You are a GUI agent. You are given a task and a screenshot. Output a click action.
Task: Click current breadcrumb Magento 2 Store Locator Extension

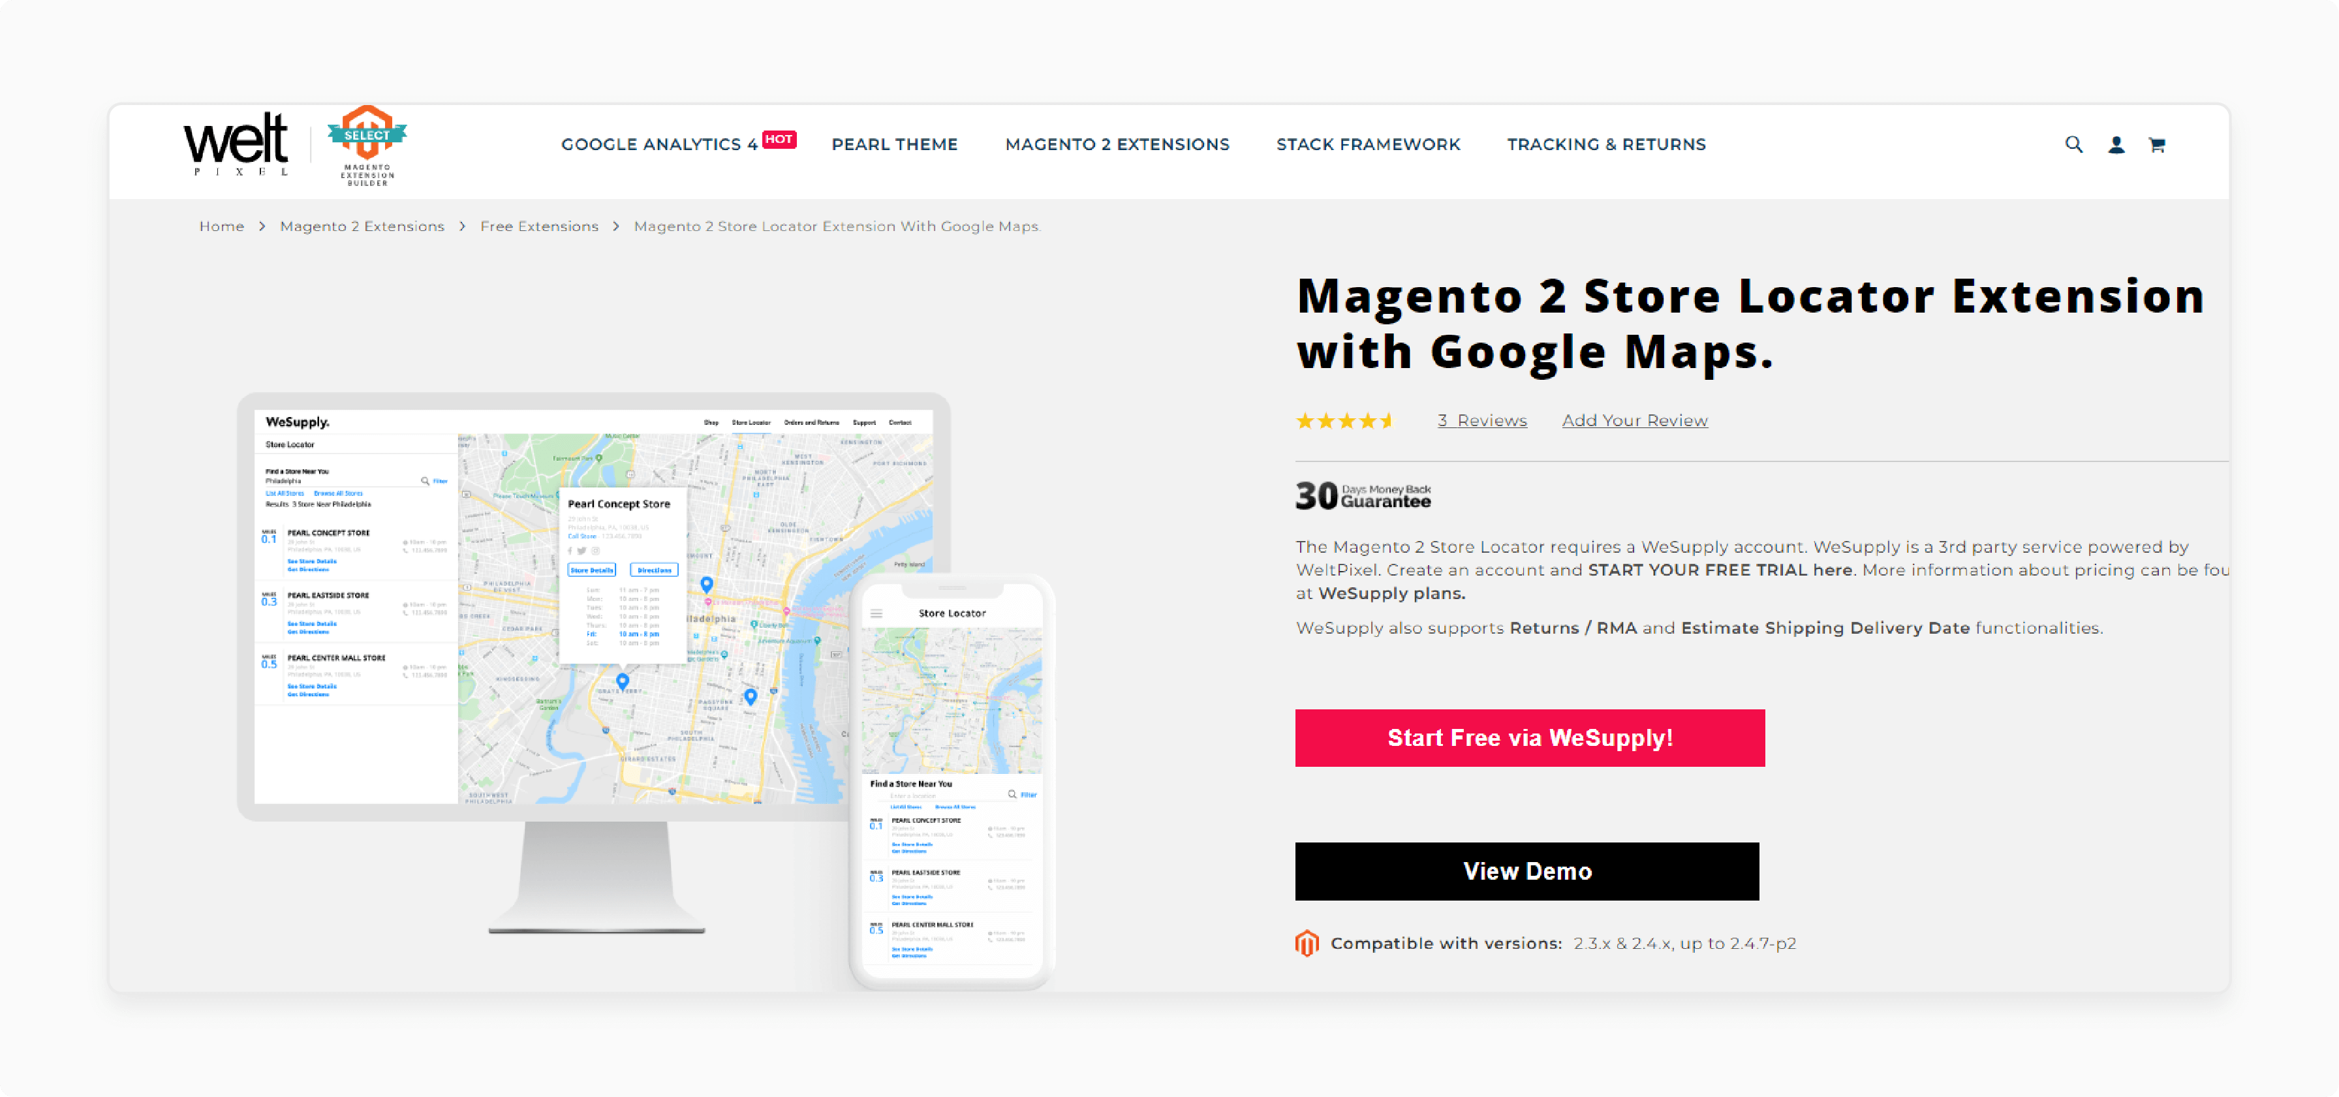(837, 226)
